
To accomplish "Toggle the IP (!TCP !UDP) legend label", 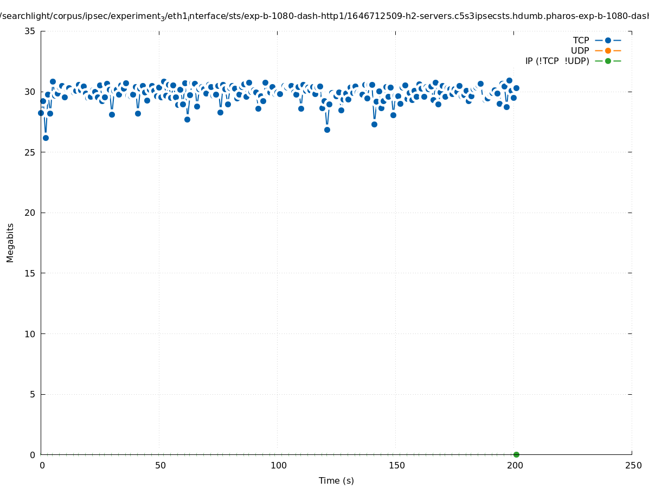I will point(557,61).
